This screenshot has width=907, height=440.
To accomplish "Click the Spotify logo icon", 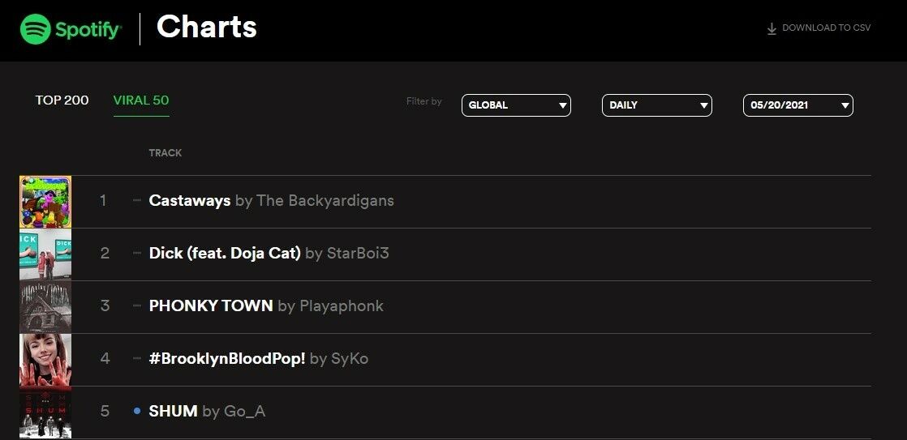I will point(35,29).
